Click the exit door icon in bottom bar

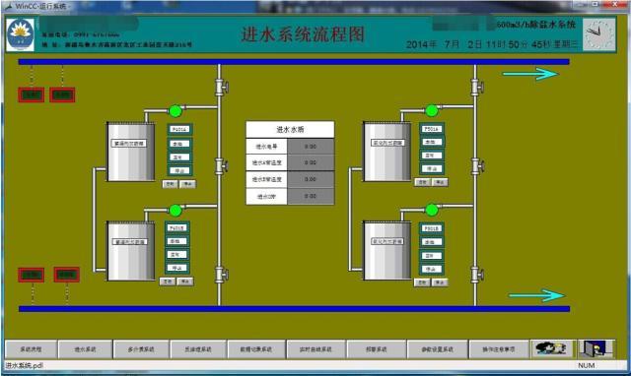[x=596, y=348]
